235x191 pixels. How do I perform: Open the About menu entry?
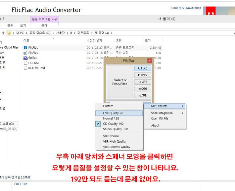pyautogui.click(x=165, y=126)
